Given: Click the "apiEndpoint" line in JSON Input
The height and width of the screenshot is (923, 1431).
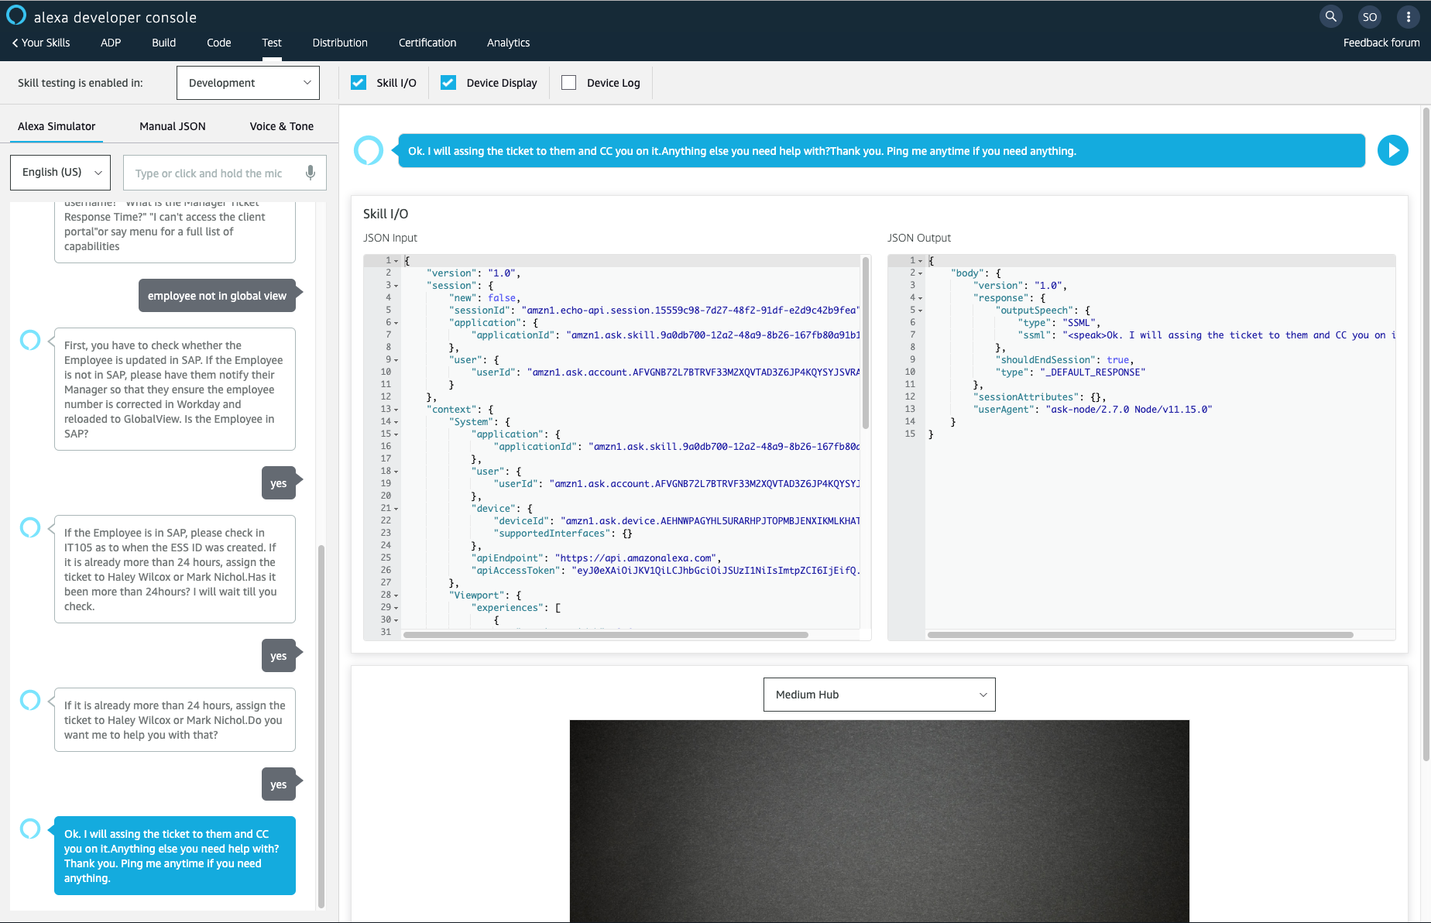Looking at the screenshot, I should pos(596,558).
